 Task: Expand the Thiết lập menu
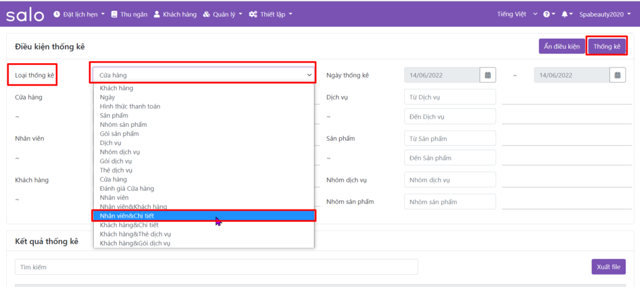[271, 14]
